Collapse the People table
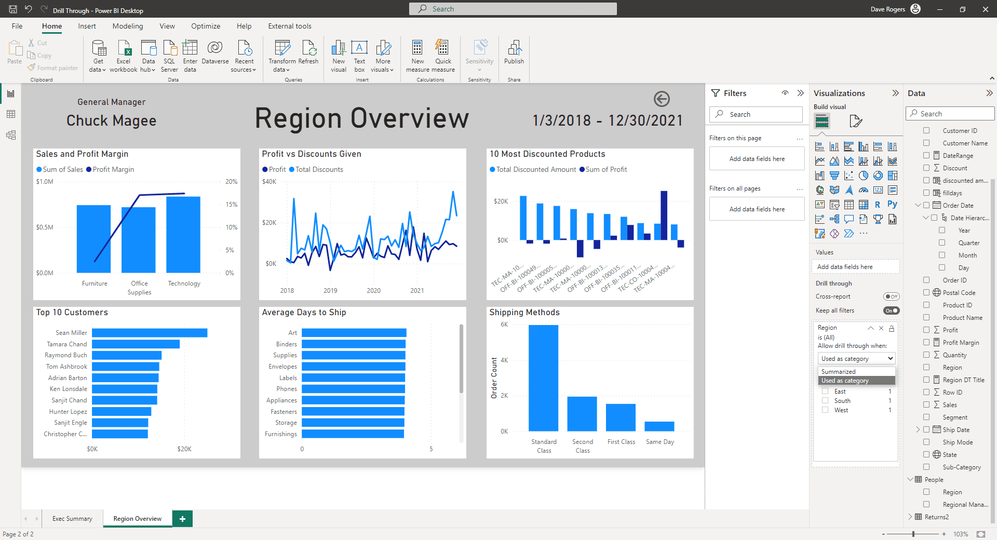This screenshot has width=997, height=540. 910,480
